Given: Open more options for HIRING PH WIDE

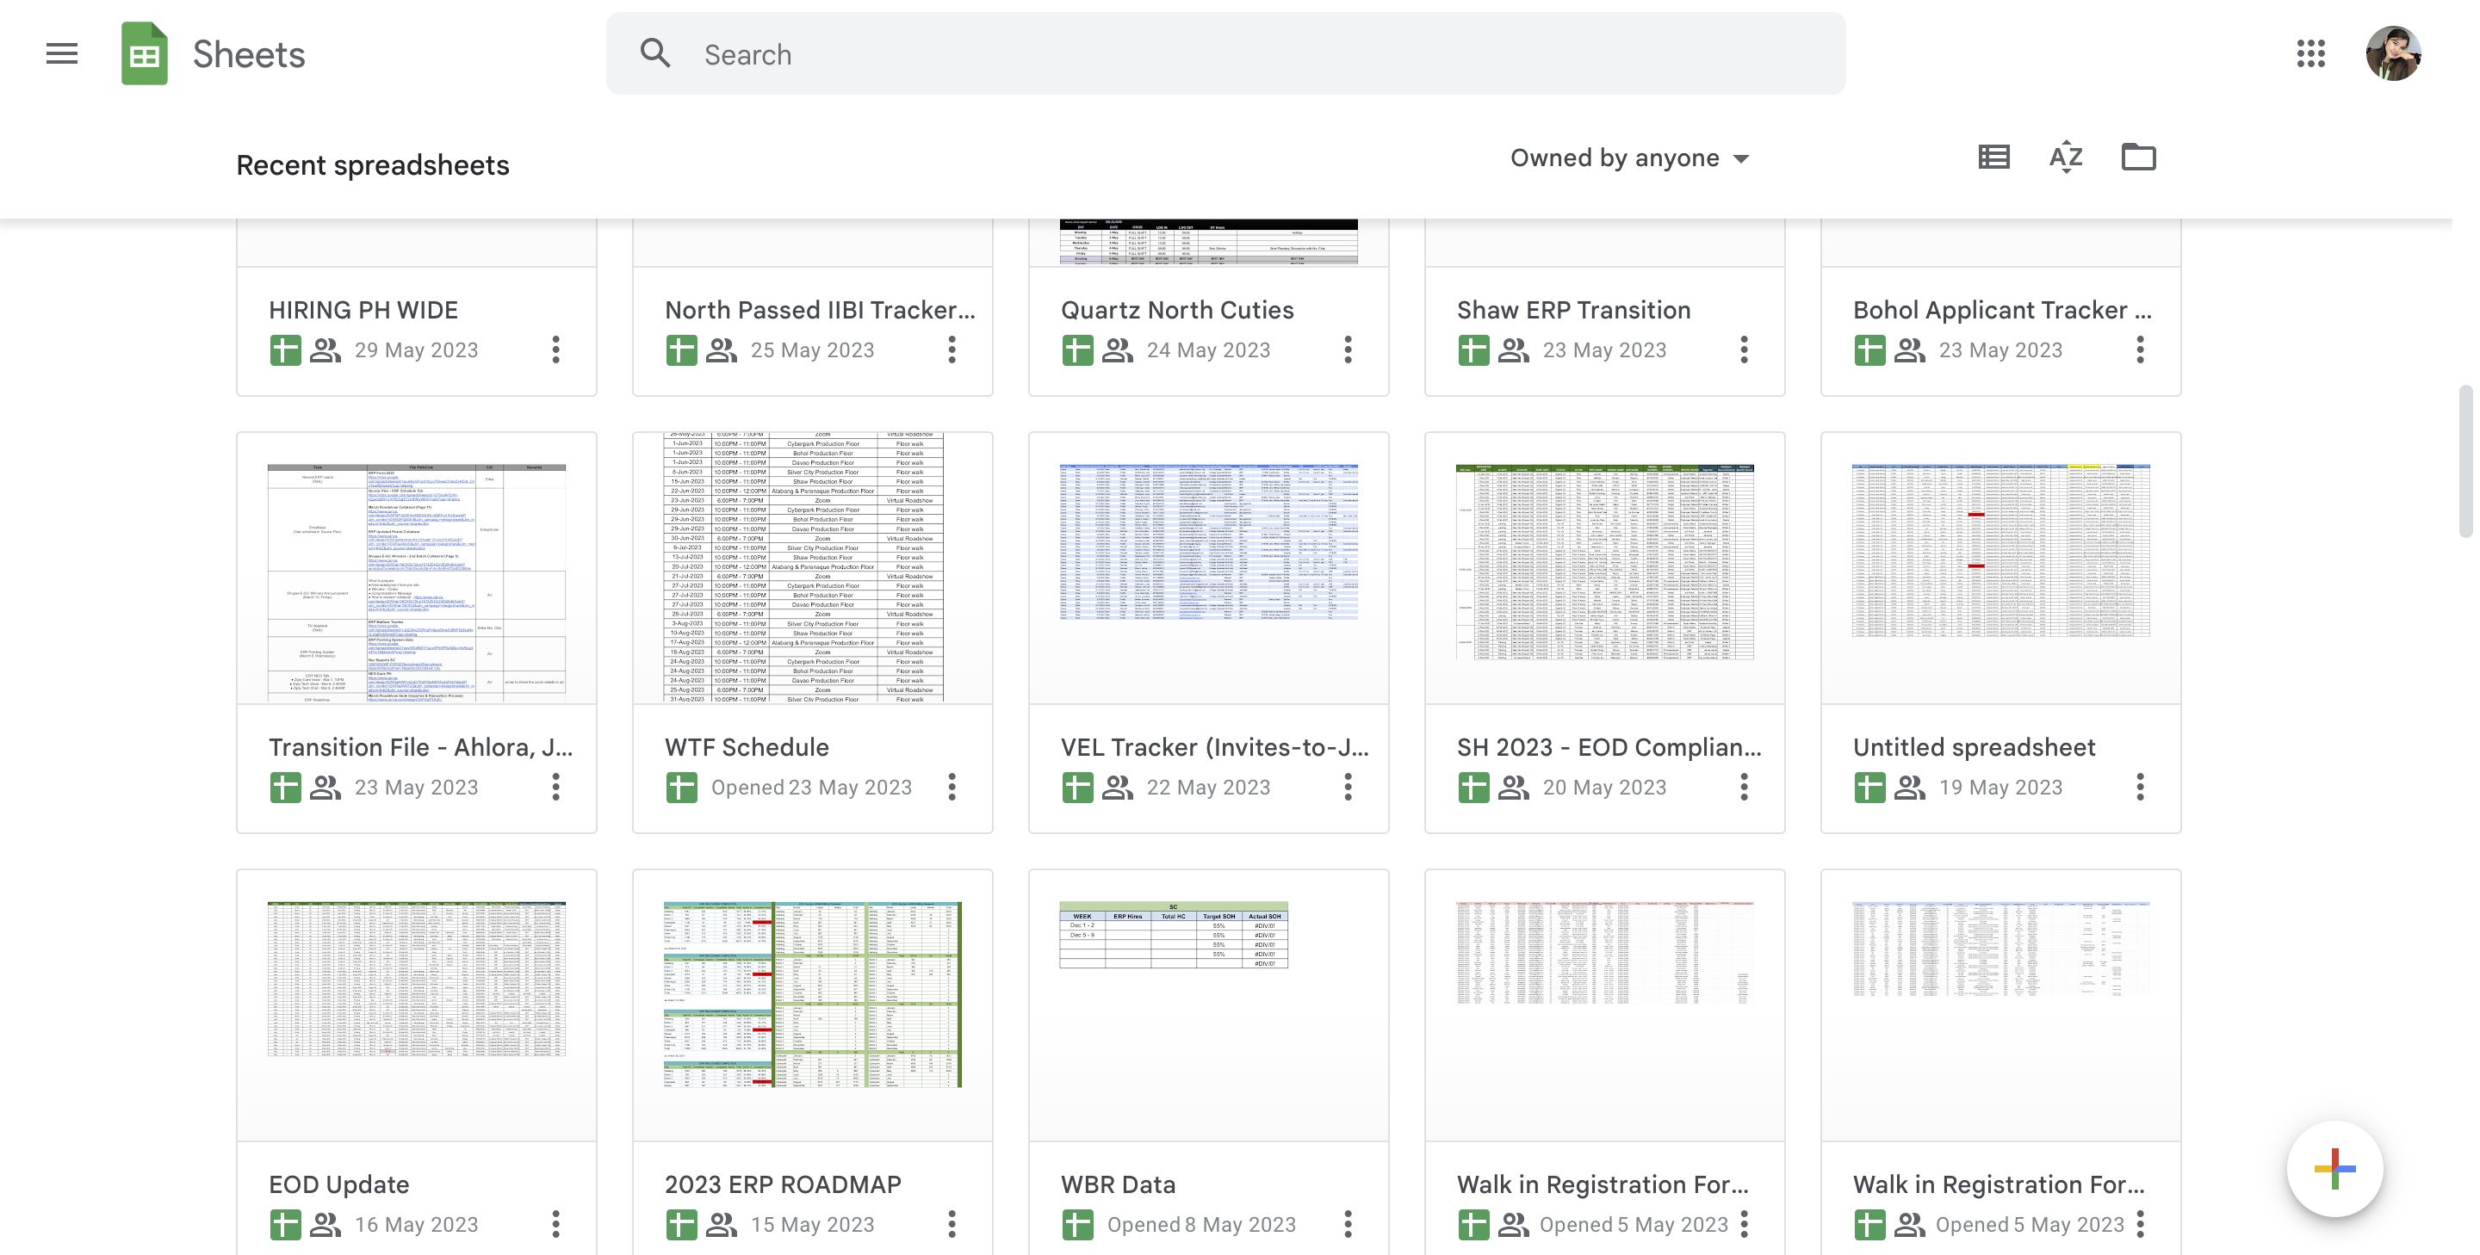Looking at the screenshot, I should (555, 350).
